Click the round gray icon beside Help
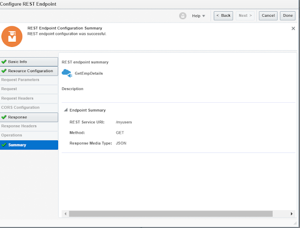Viewport: 300px width, 228px height. pyautogui.click(x=183, y=15)
